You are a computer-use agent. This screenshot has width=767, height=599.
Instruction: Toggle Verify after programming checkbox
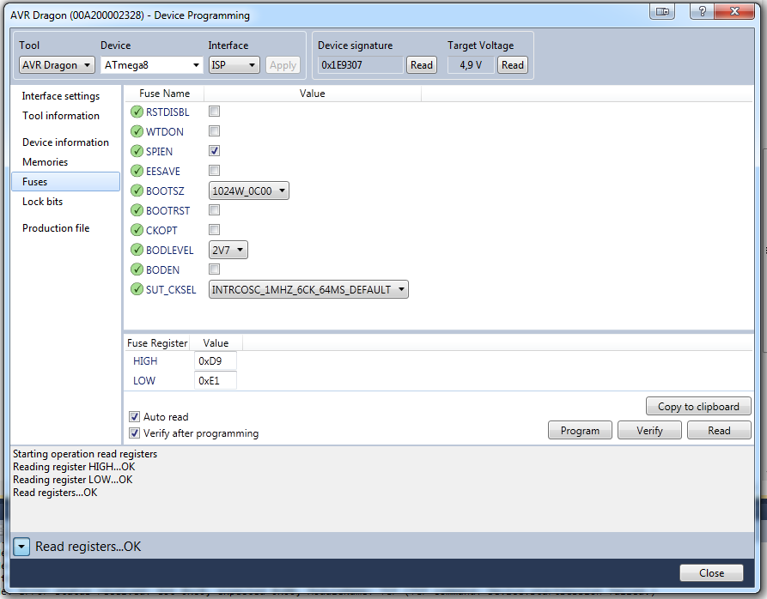(x=135, y=433)
